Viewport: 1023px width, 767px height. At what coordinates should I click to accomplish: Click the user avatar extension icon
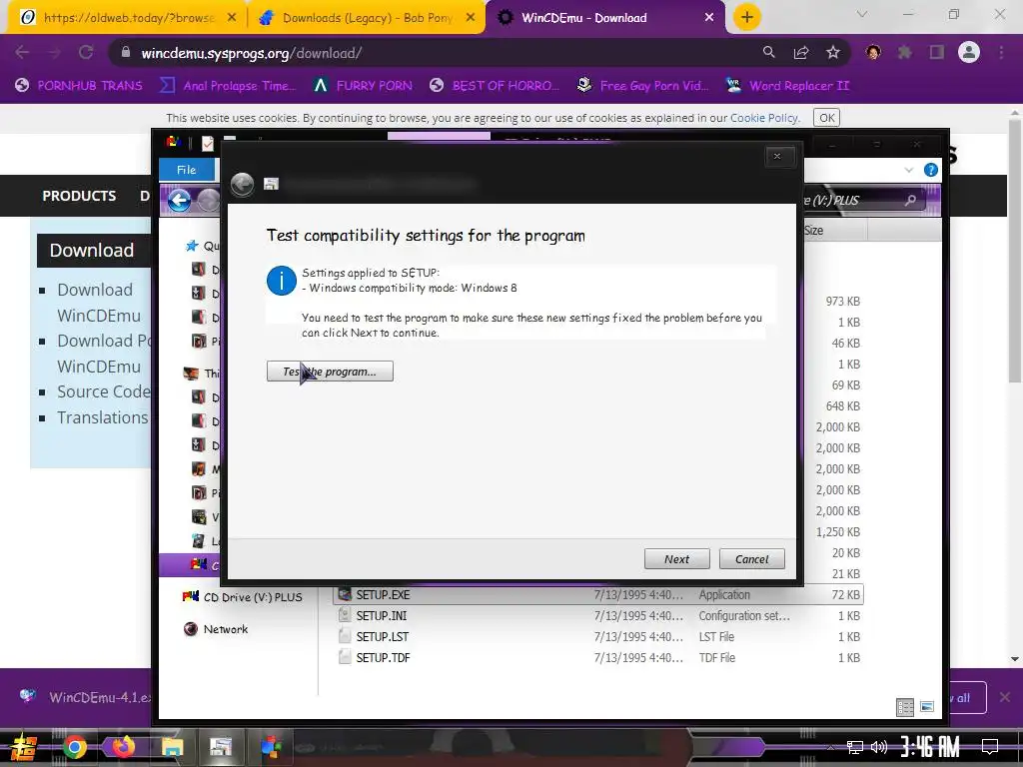click(873, 52)
